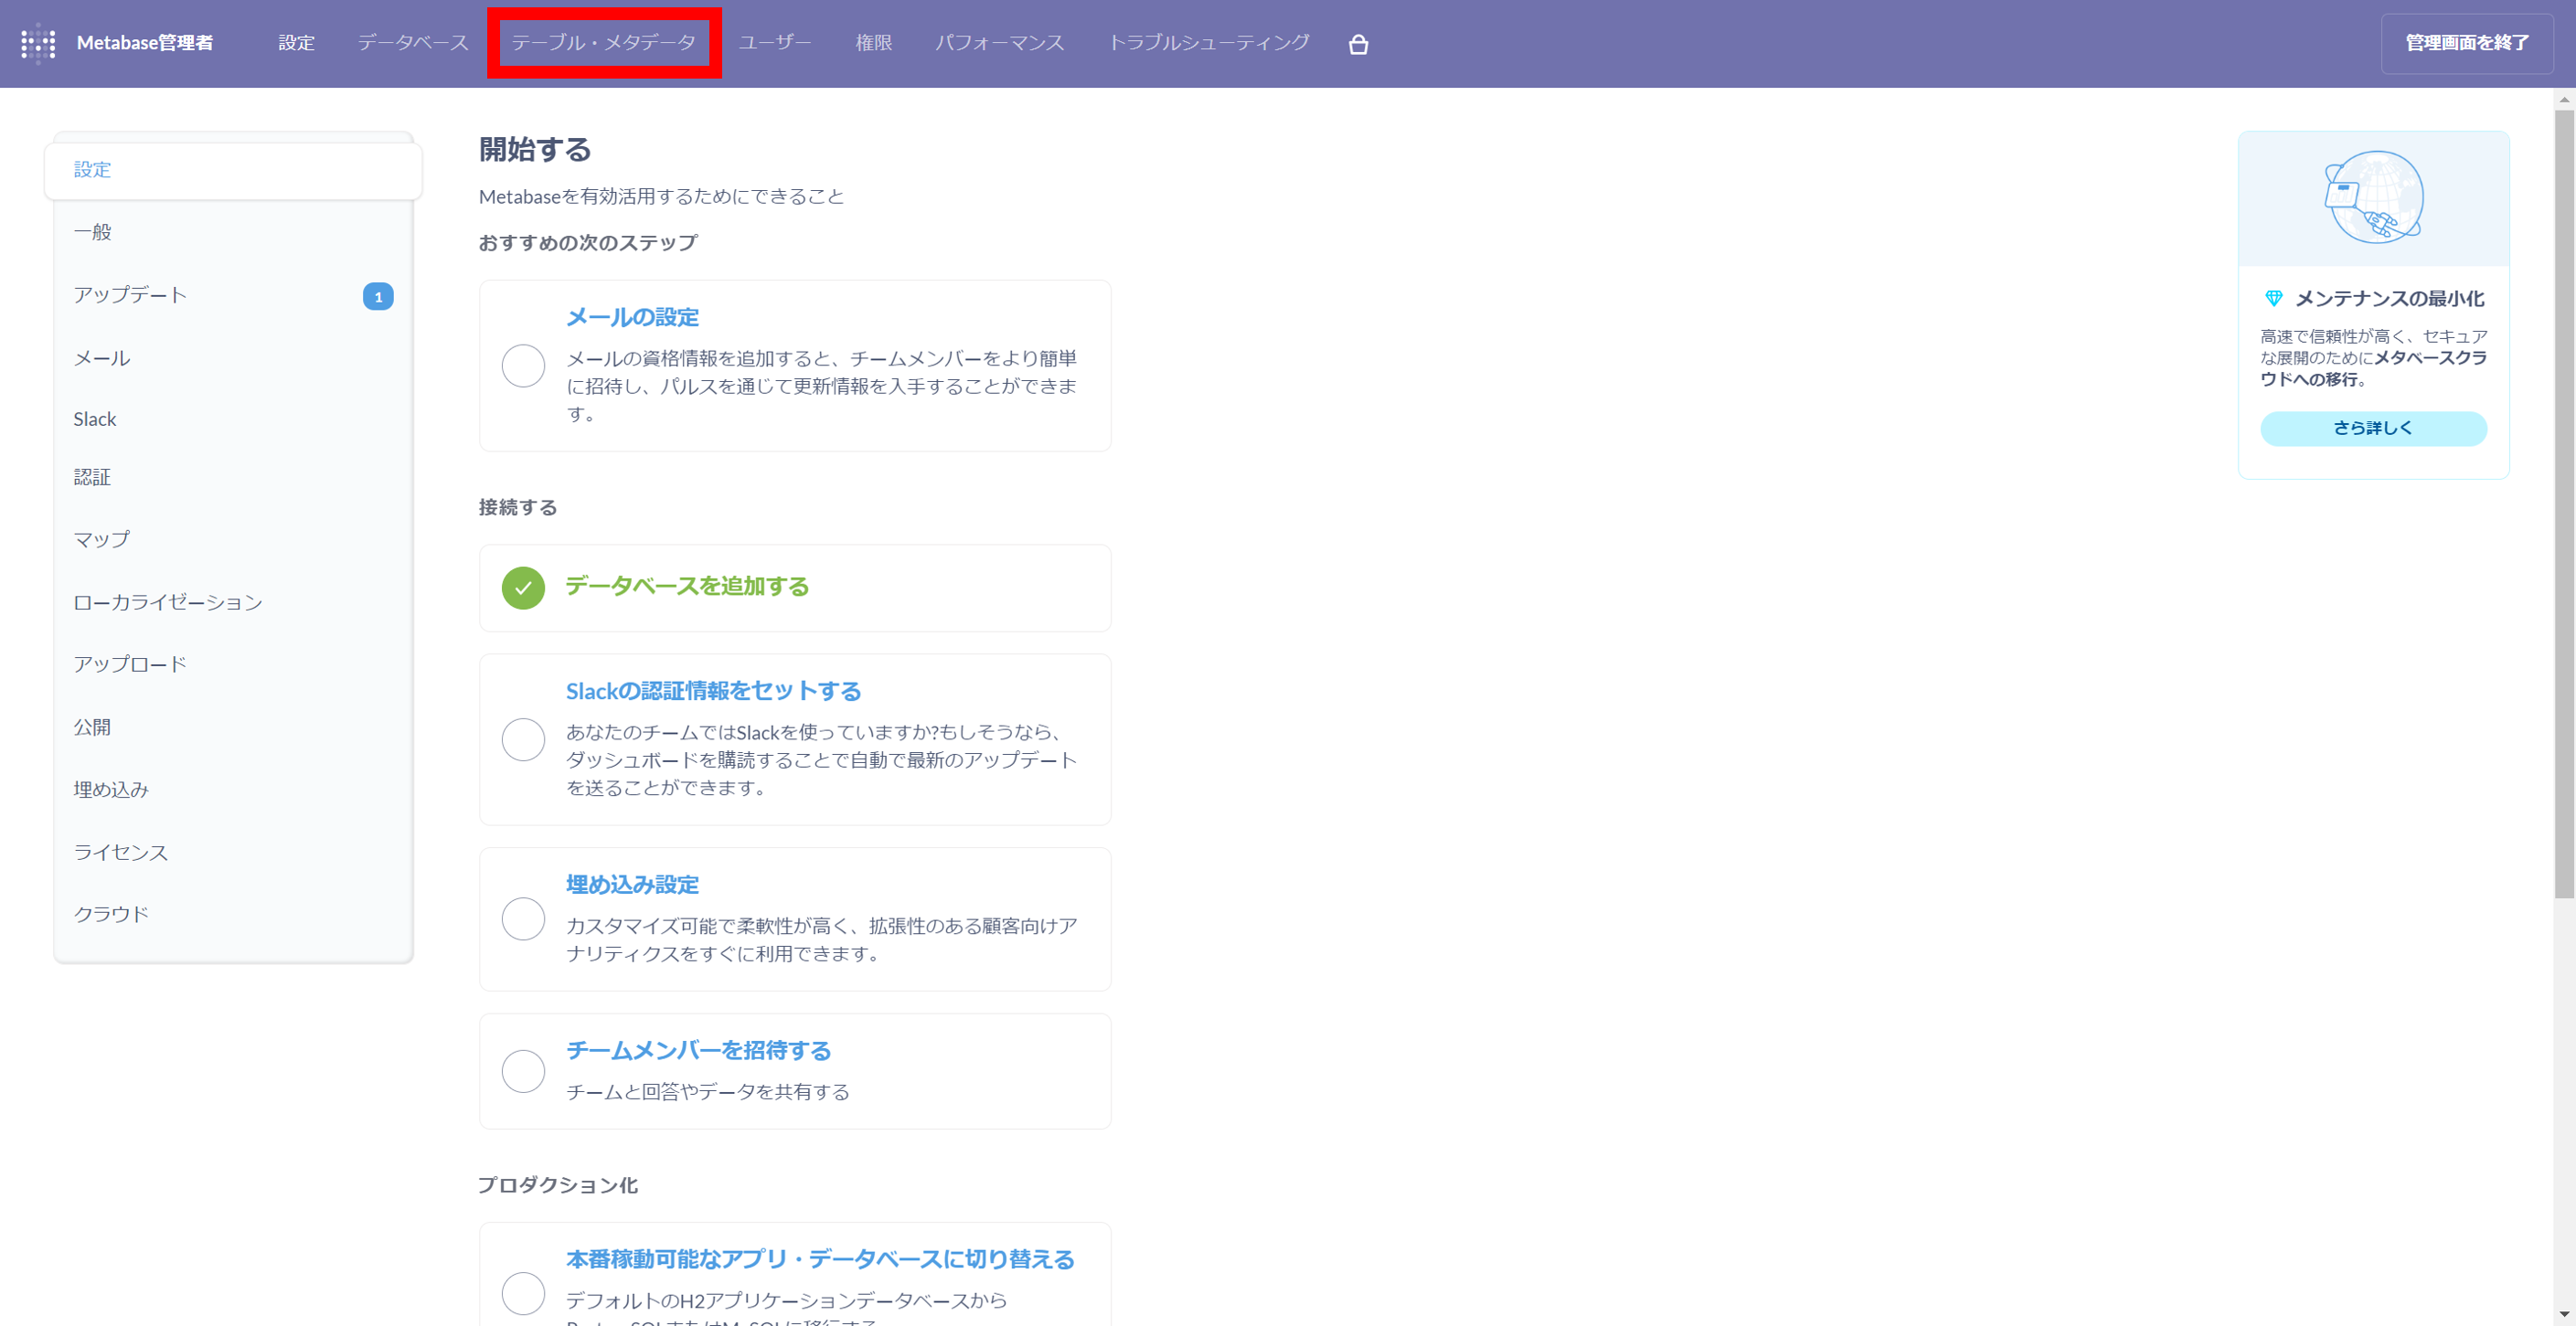Open the 権限 tab
Image resolution: width=2576 pixels, height=1326 pixels.
click(873, 43)
